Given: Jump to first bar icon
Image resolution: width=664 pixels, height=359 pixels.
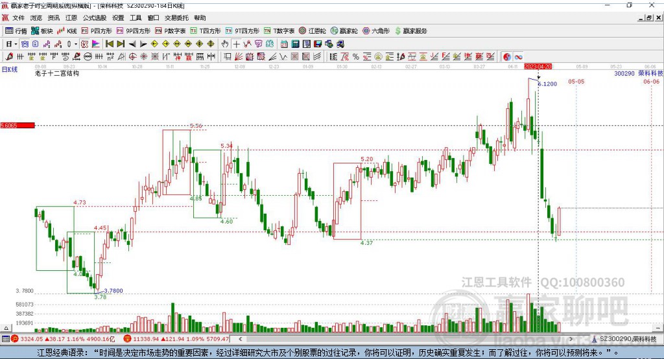Looking at the screenshot, I should [109, 44].
